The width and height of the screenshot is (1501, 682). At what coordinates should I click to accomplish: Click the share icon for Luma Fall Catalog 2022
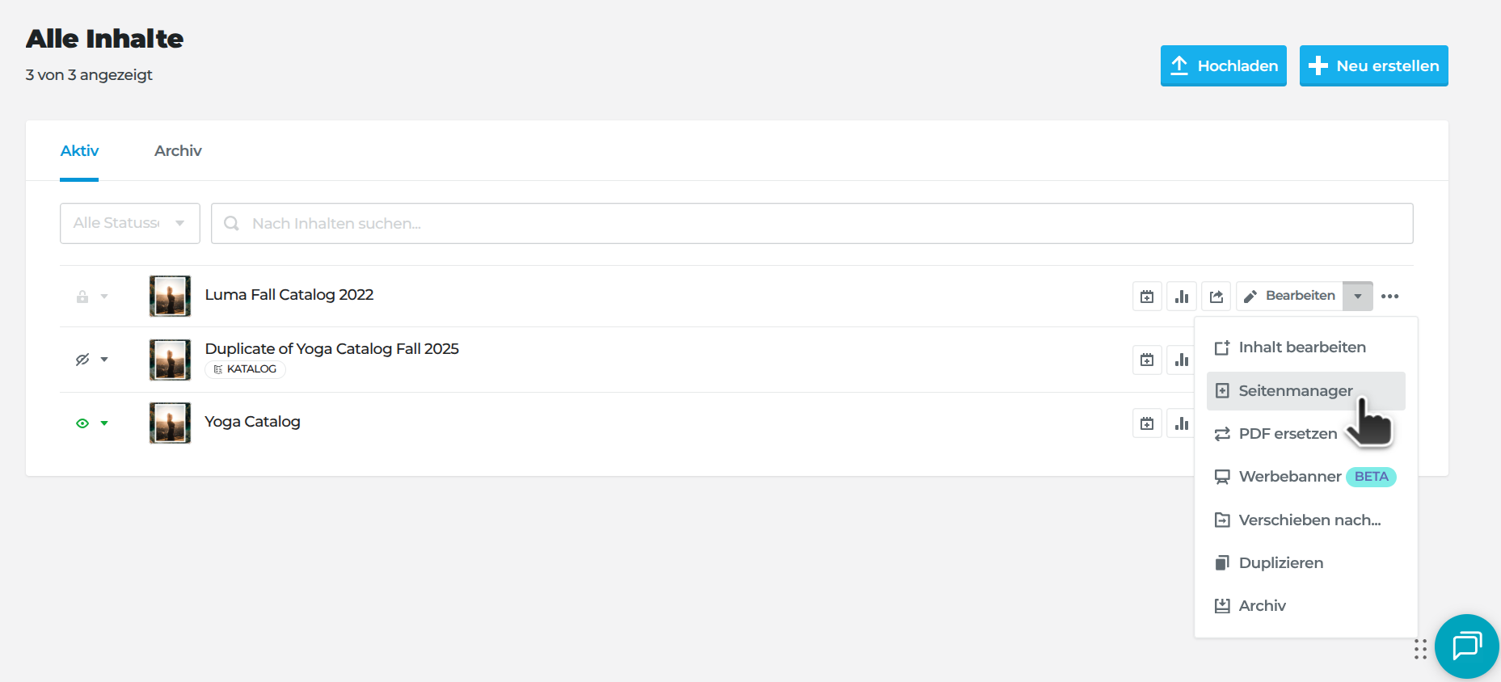click(x=1216, y=297)
